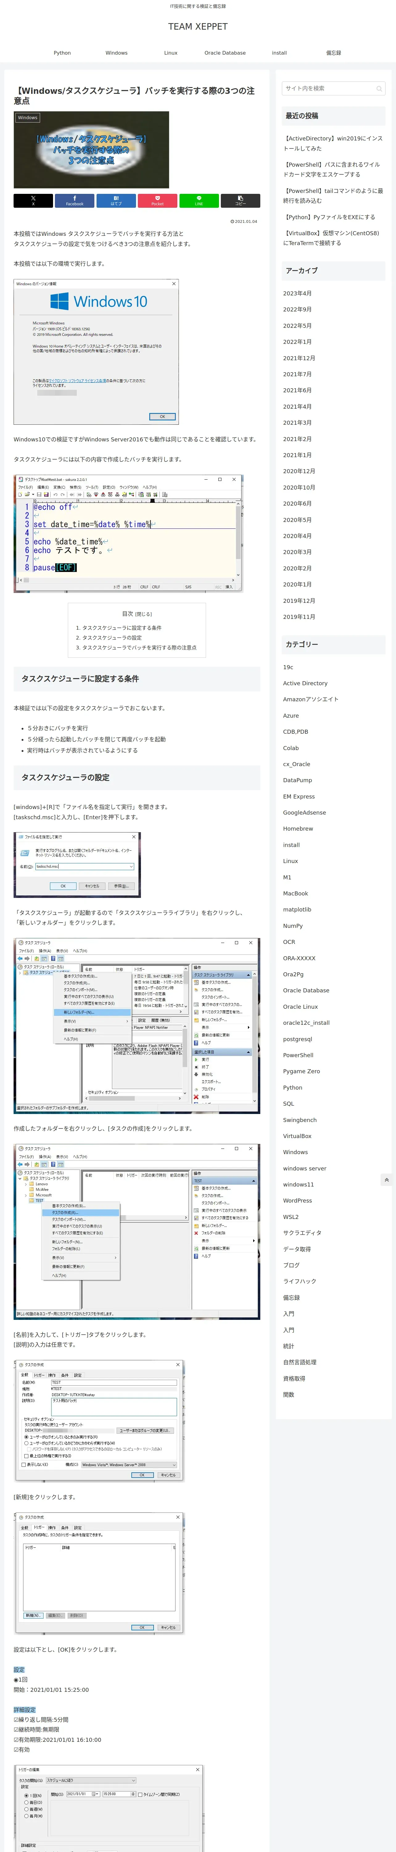Go to the TEAM XEPPET home title
This screenshot has height=1852, width=396.
(x=198, y=27)
